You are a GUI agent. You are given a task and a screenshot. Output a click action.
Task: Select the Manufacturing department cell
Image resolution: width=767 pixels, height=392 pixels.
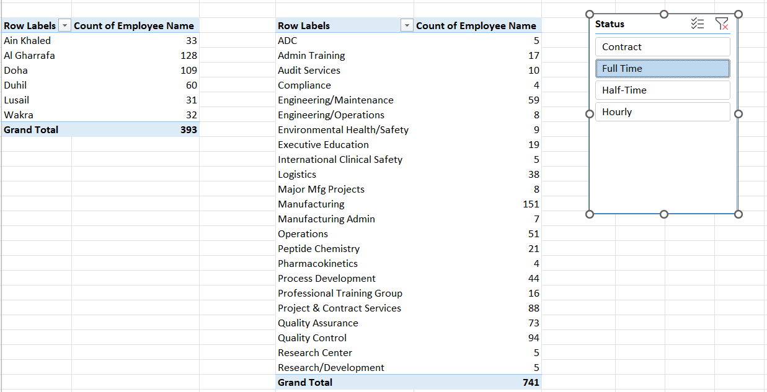coord(345,204)
